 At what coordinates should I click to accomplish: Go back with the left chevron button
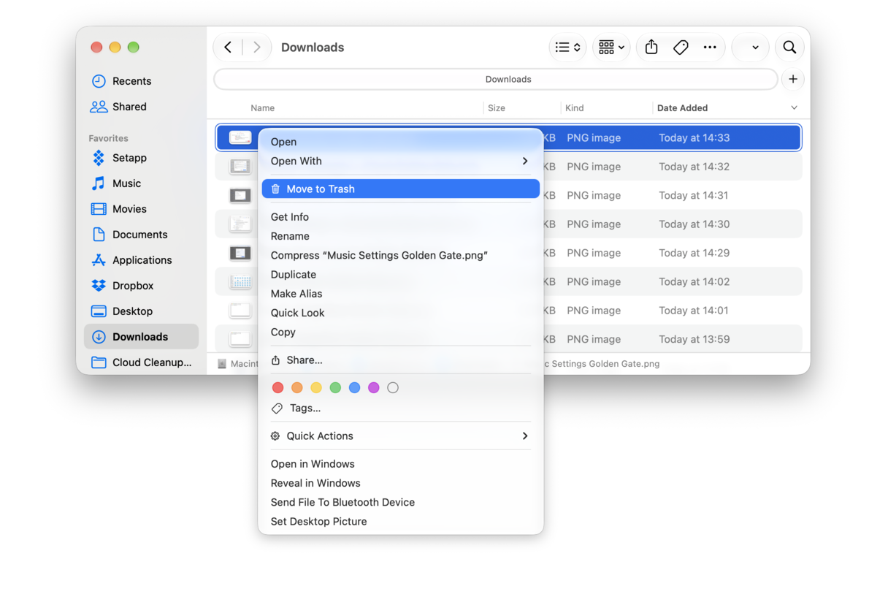coord(228,47)
